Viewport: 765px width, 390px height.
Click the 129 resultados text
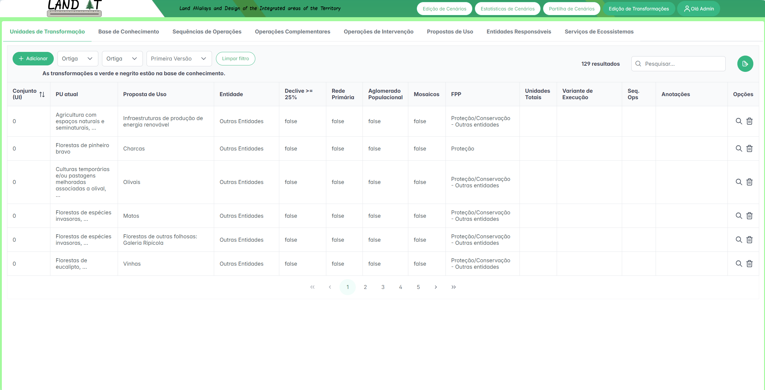point(600,64)
